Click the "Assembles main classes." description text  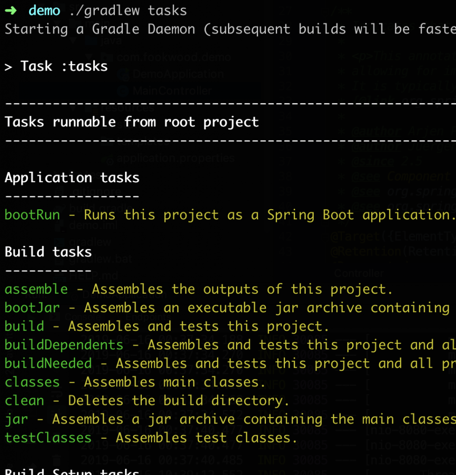pyautogui.click(x=175, y=382)
